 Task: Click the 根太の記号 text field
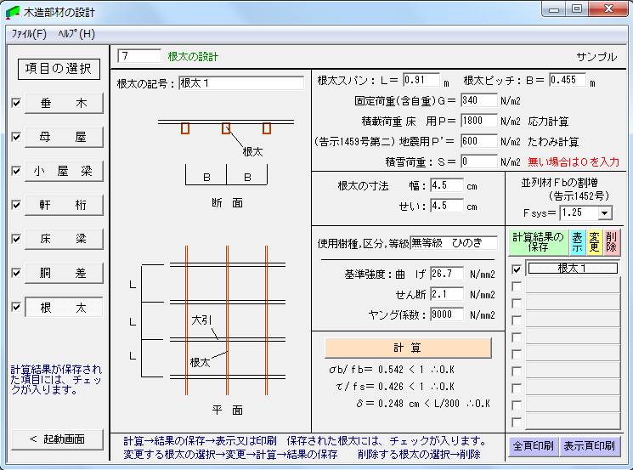(240, 83)
